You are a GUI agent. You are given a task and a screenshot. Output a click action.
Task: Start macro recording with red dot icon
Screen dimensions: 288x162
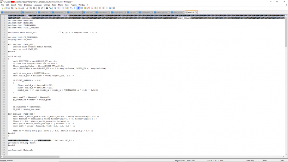tap(100, 8)
